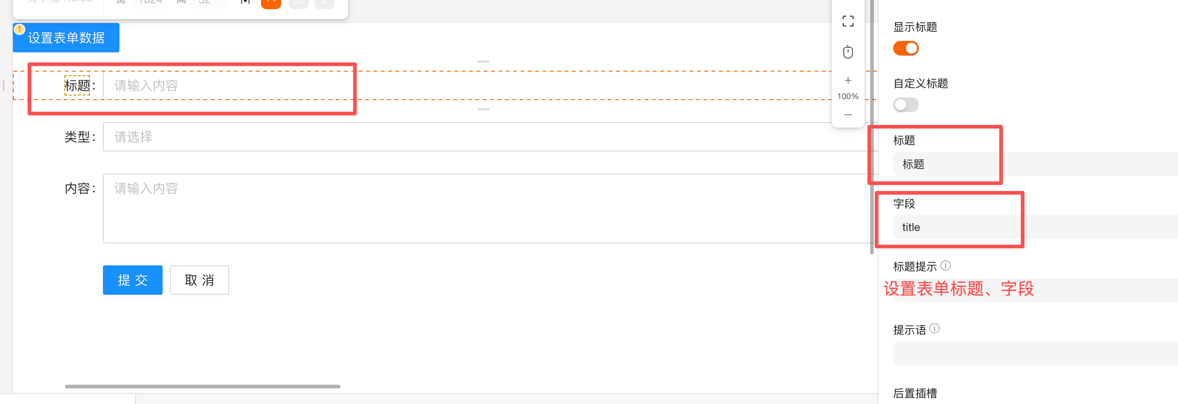Click the info icon next to 提示语

(935, 328)
